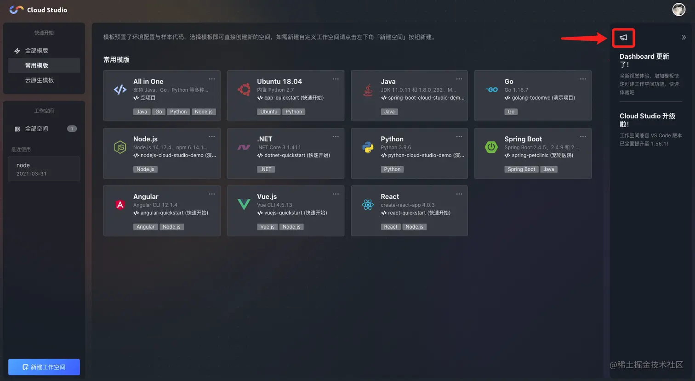
Task: Click the Angular shield icon
Action: pos(120,205)
